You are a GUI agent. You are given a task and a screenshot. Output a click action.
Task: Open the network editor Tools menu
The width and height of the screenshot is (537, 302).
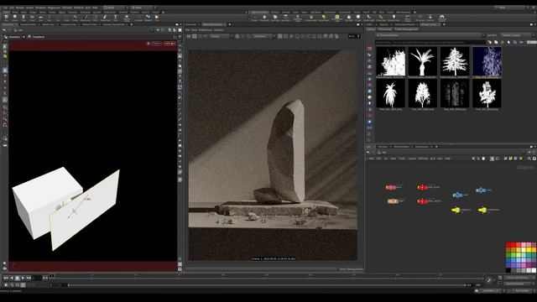[402, 159]
